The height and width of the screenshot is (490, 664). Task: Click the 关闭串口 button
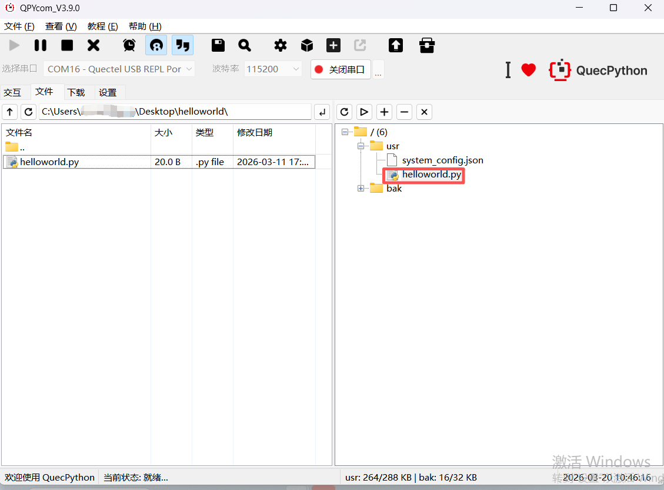(x=341, y=69)
